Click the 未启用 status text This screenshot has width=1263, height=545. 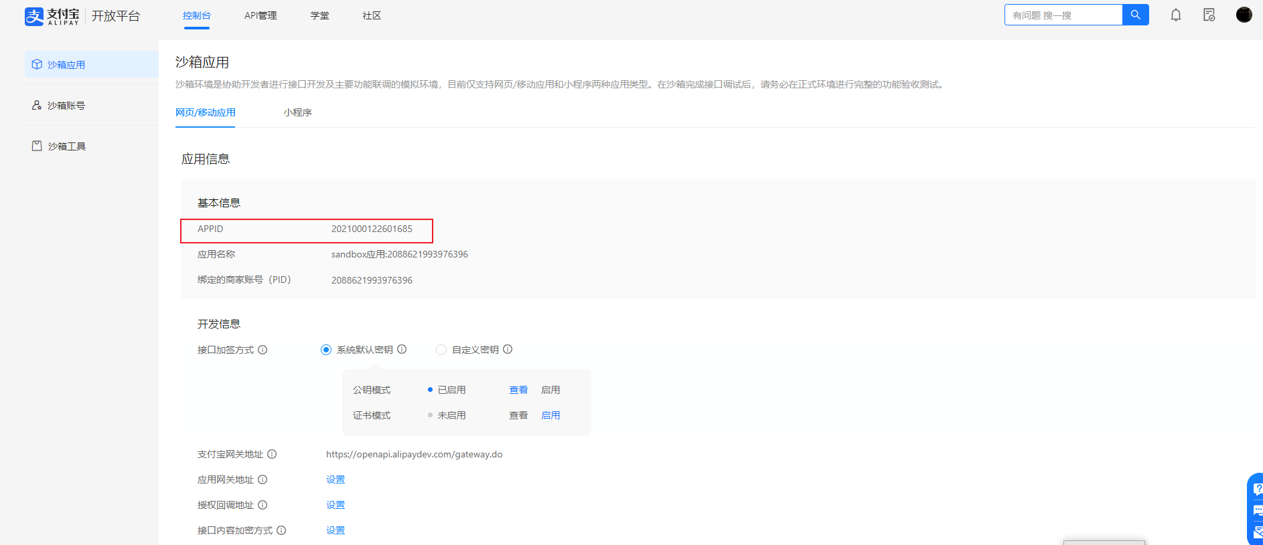pyautogui.click(x=451, y=415)
